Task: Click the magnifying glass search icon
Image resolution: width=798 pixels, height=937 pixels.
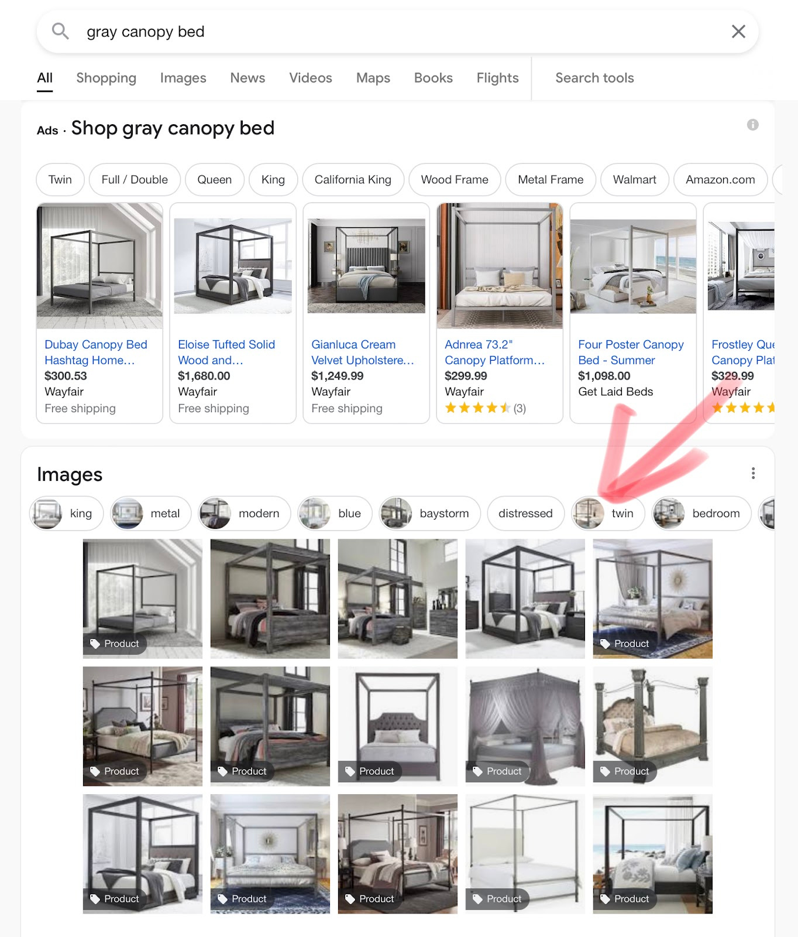Action: pyautogui.click(x=60, y=31)
